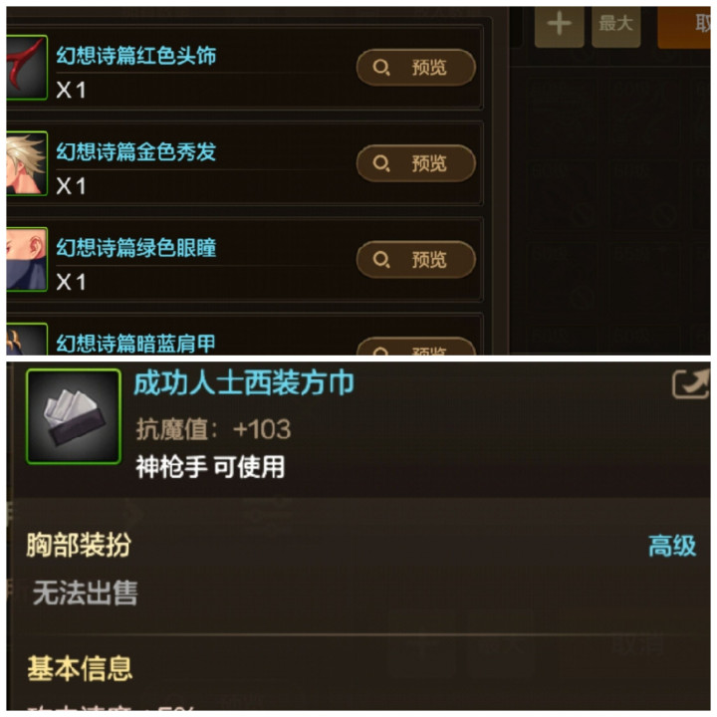Select the 幻想诗篇绿色眼瞳 item name
Viewport: 717px width, 717px height.
136,248
